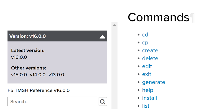This screenshot has height=109, width=199.
Task: Open the generate command page
Action: [154, 82]
